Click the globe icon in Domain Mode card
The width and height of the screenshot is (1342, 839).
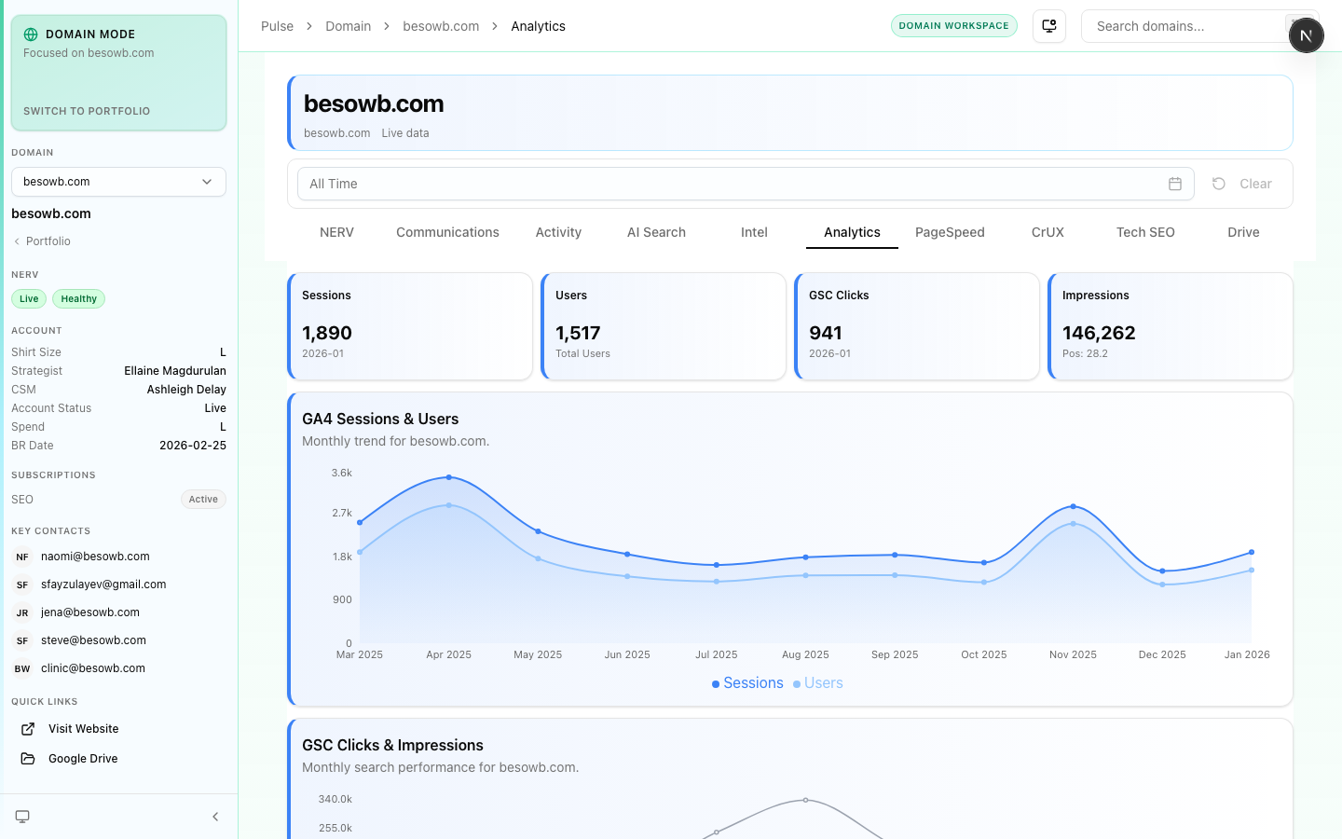coord(31,34)
